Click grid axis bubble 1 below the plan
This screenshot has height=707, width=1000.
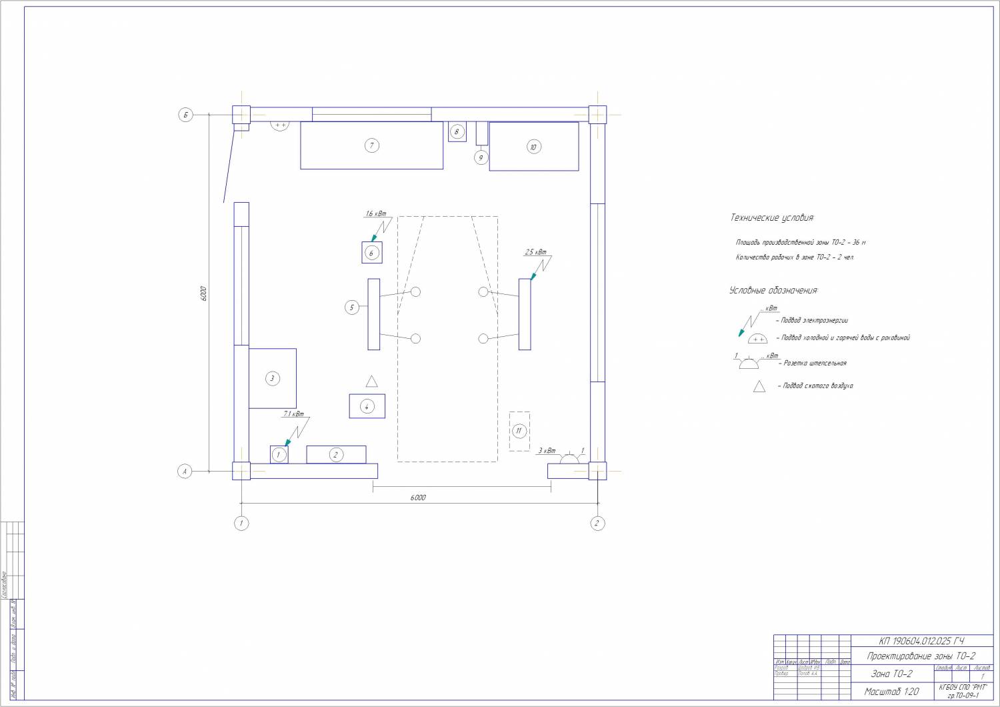point(241,523)
